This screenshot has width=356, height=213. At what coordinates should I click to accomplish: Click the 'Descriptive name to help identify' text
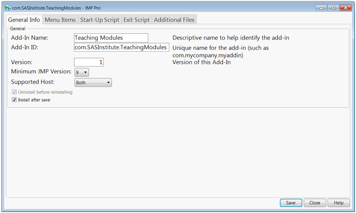[231, 38]
